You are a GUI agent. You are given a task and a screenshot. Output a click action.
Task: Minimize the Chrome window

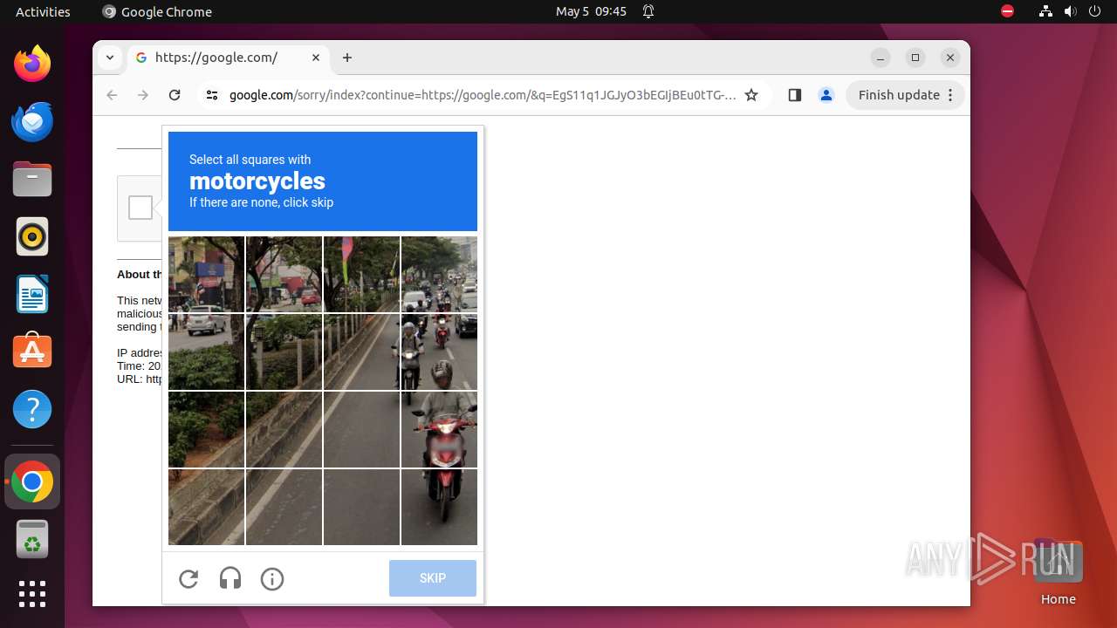pos(881,58)
